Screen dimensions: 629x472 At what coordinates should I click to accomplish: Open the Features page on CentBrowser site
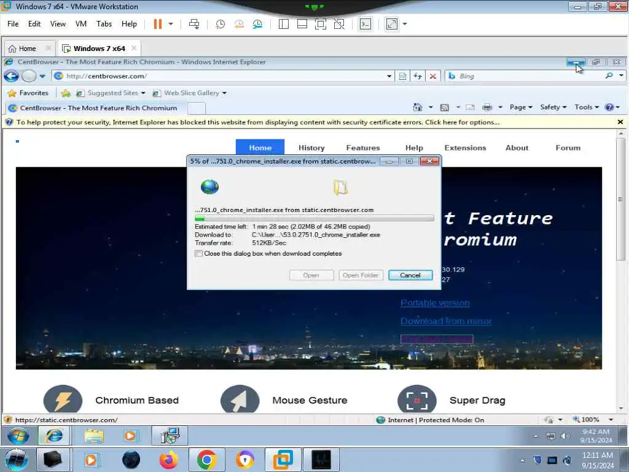pos(363,147)
